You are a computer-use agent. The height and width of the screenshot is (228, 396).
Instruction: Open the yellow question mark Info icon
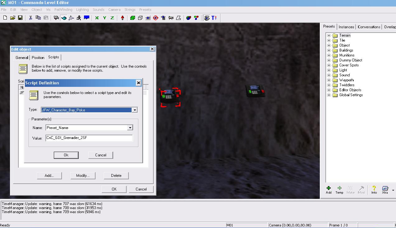tap(374, 190)
